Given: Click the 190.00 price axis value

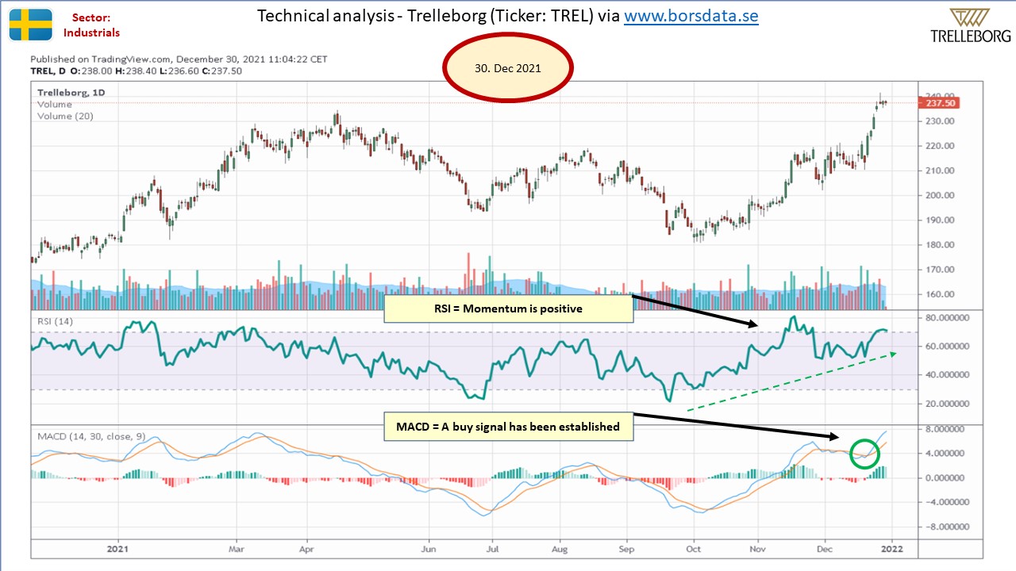Looking at the screenshot, I should [938, 220].
